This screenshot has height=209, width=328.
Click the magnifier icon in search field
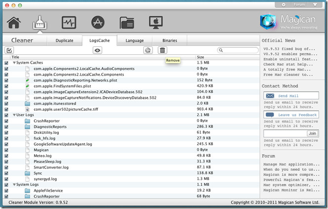(x=221, y=50)
